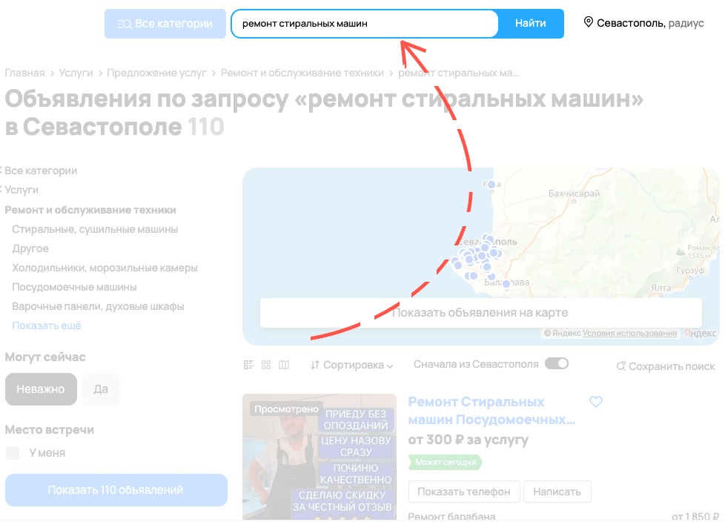The height and width of the screenshot is (522, 725).
Task: Switch to map view icon
Action: 284,366
